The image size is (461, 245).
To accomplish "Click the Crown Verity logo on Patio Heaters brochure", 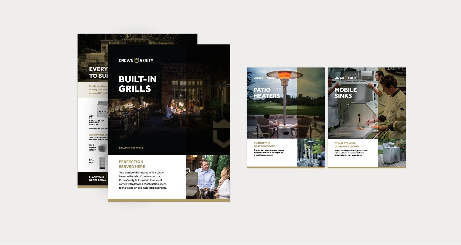I will pyautogui.click(x=265, y=78).
